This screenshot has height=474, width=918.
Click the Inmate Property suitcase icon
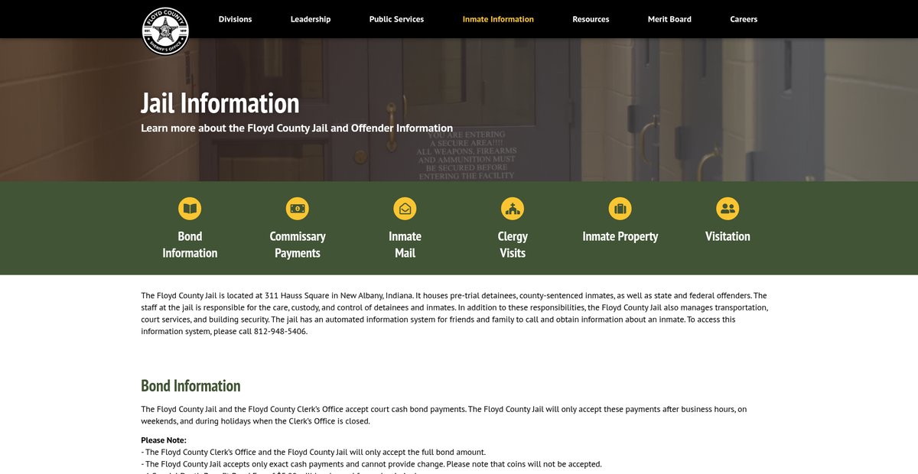[620, 208]
